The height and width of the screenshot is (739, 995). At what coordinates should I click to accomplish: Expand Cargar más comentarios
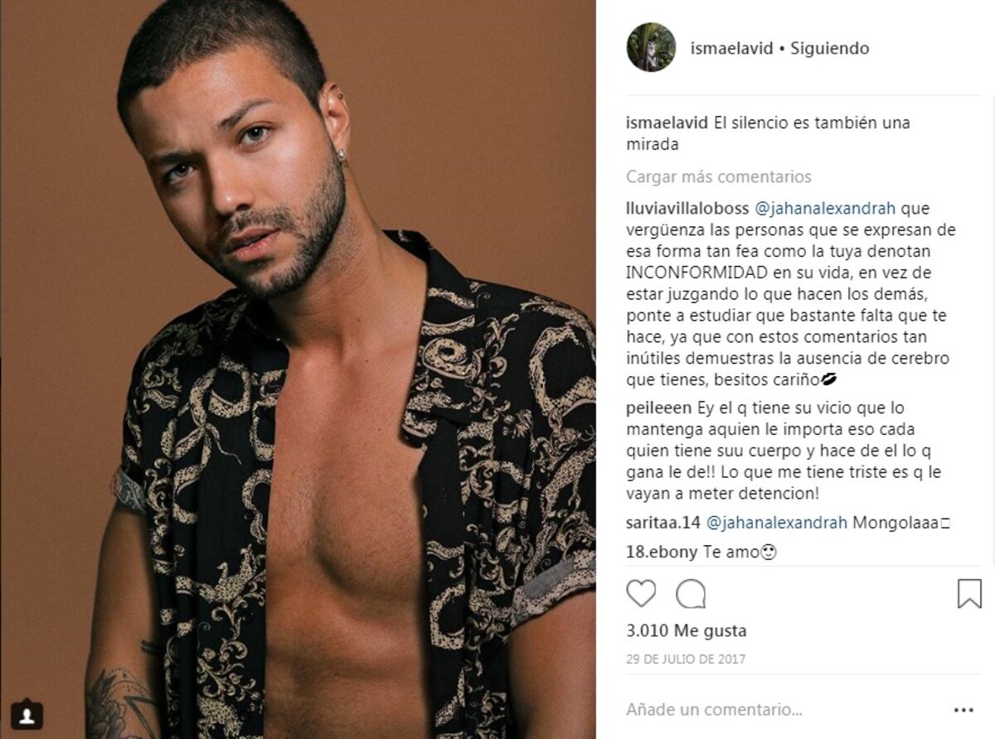click(718, 176)
